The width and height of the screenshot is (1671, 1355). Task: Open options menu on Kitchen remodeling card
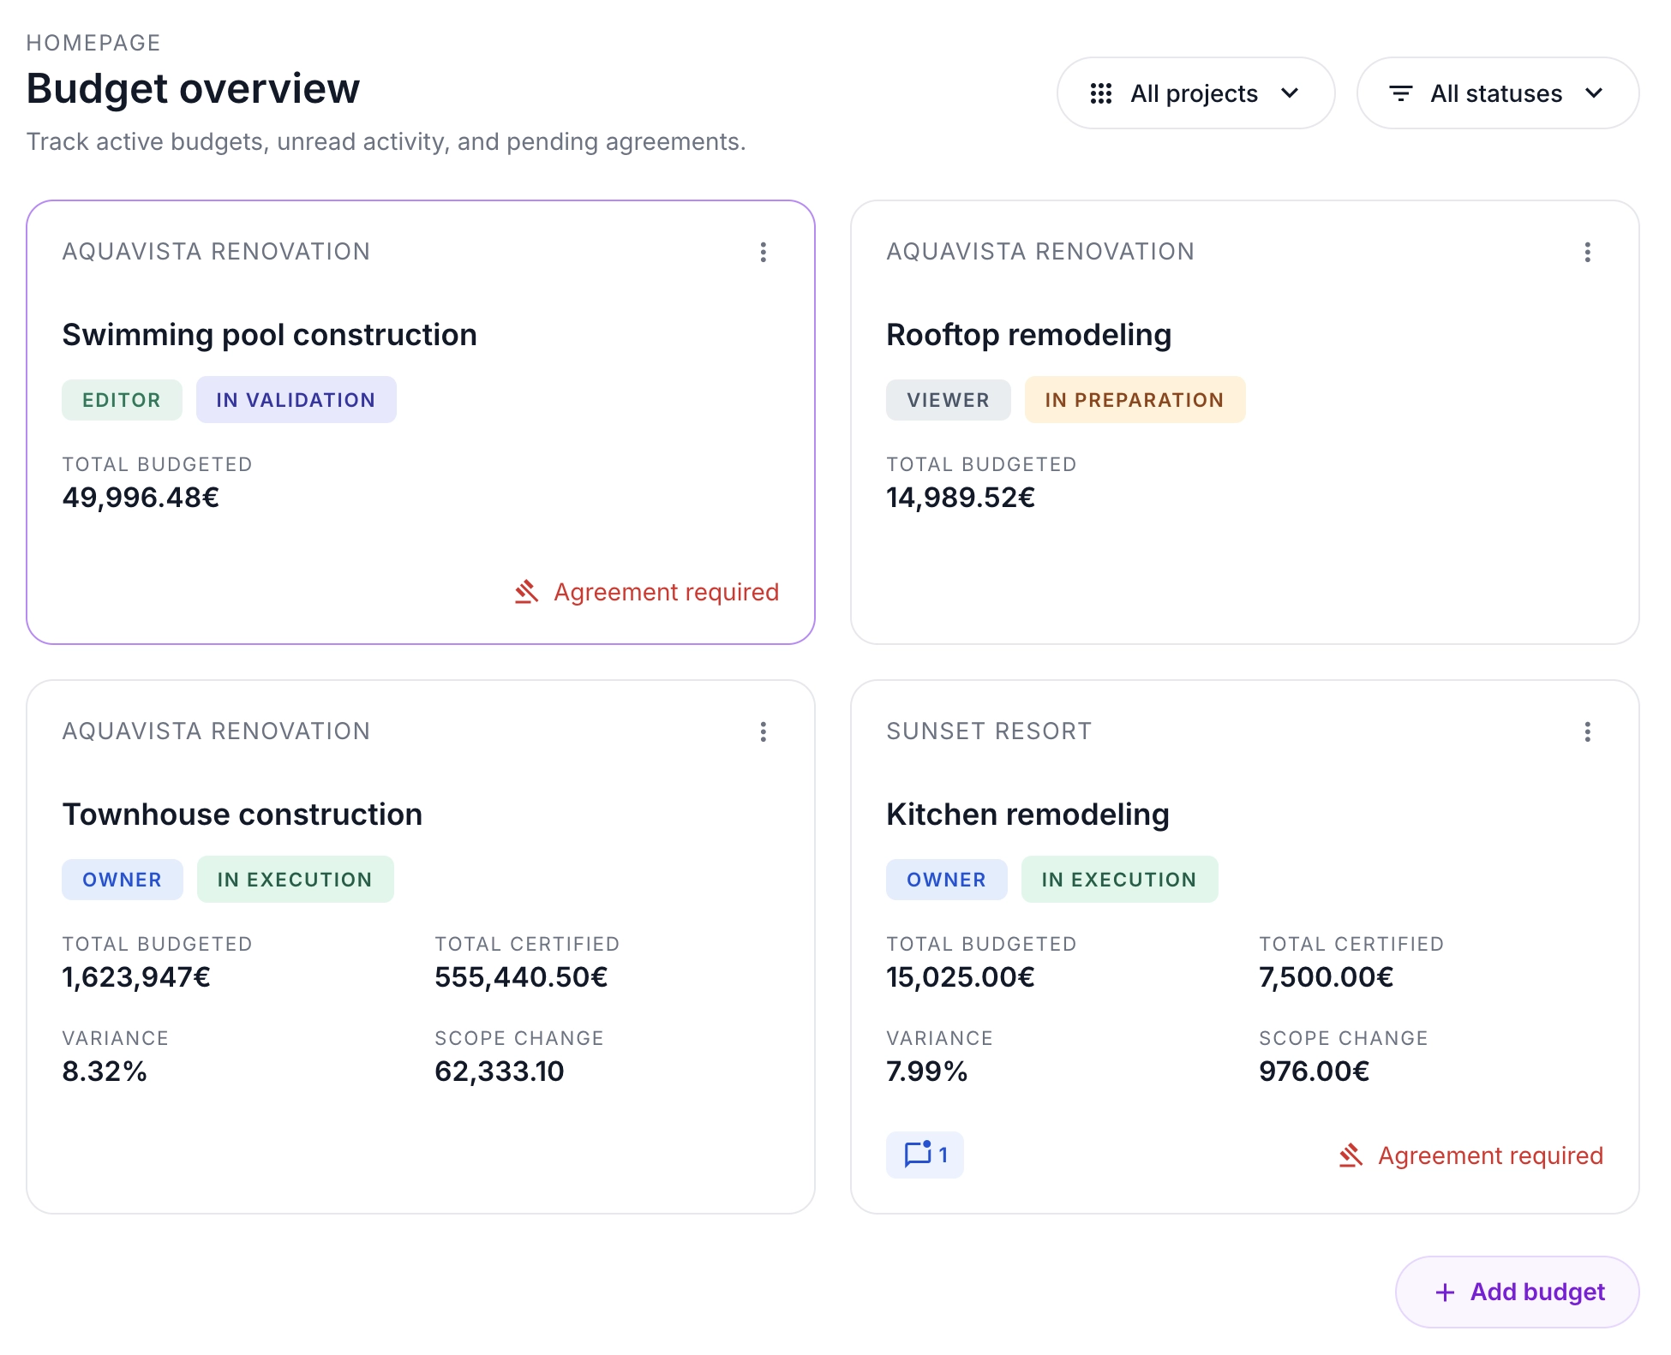click(1587, 731)
